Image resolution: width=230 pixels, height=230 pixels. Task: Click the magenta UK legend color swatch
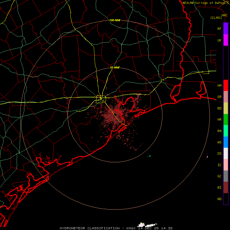coord(226,40)
